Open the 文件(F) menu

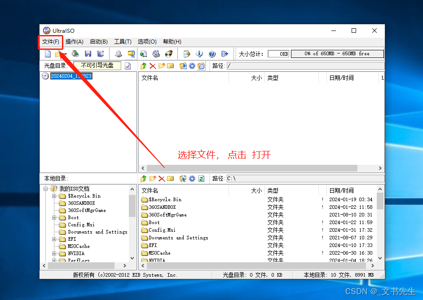[x=51, y=42]
